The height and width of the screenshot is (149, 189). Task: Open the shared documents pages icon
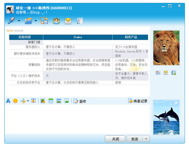point(80,21)
